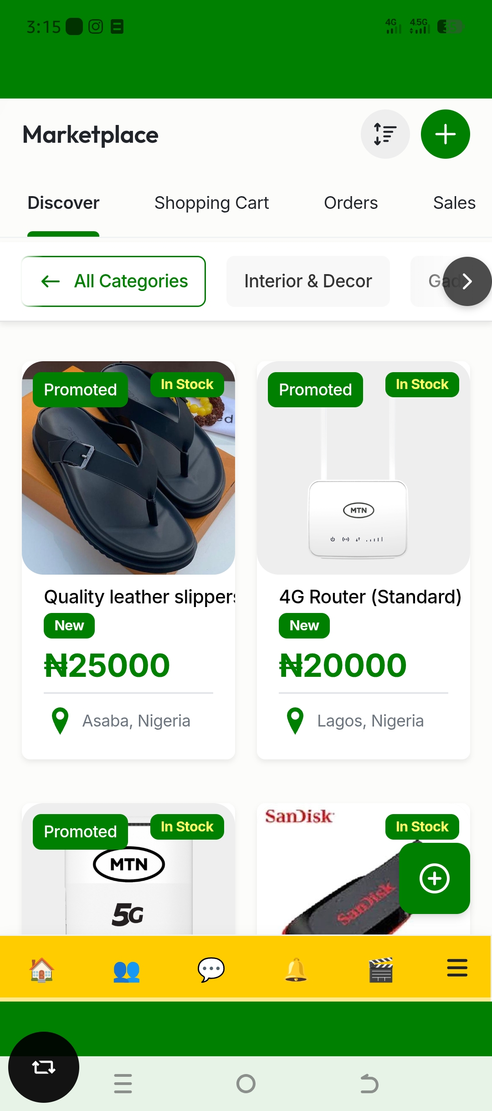
Task: Switch to the Orders tab
Action: (351, 203)
